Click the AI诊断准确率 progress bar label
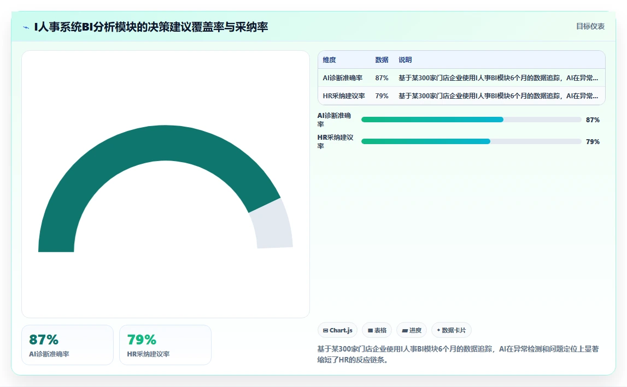The width and height of the screenshot is (627, 387). click(x=335, y=120)
